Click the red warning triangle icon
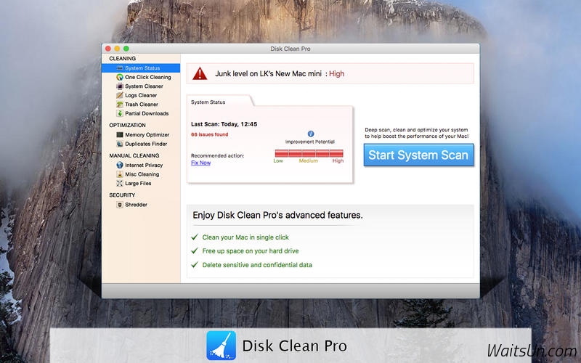Screen dimensions: 581x363 point(200,73)
